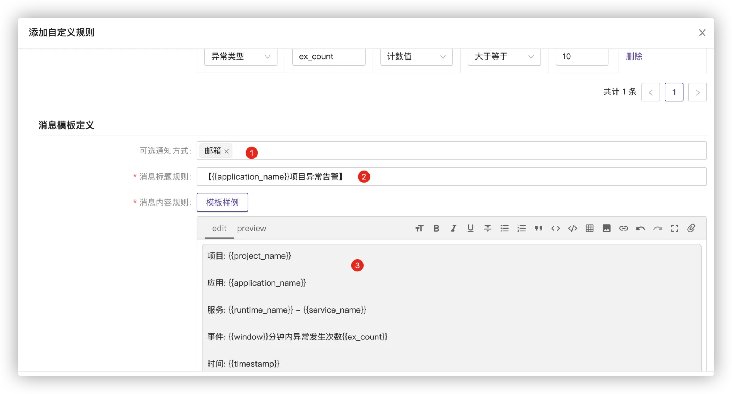Viewport: 732px width, 394px height.
Task: Insert a blockquote via quote icon
Action: pyautogui.click(x=539, y=229)
